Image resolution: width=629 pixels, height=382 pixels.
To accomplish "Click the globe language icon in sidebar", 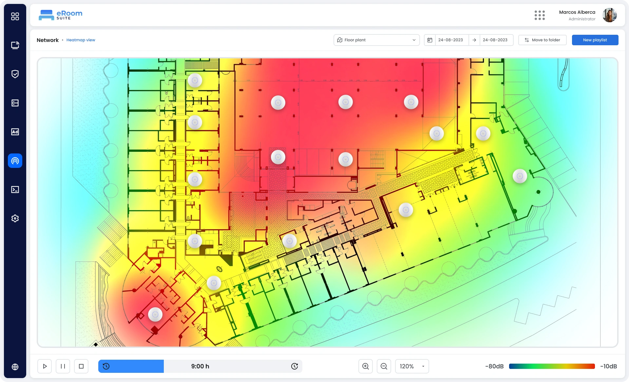I will (15, 367).
